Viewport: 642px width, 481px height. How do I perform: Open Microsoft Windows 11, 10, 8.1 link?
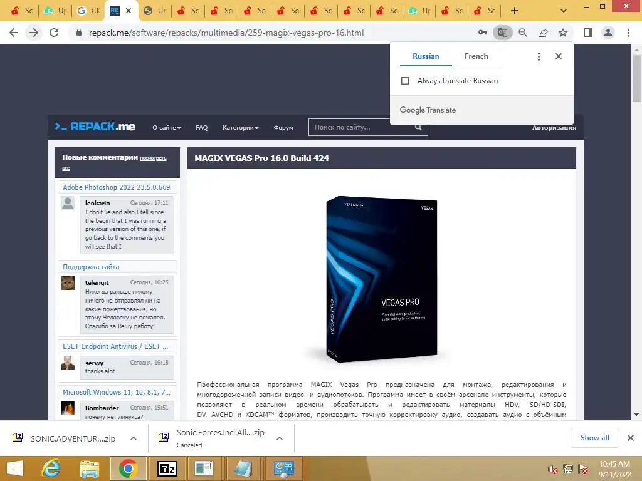(x=117, y=392)
